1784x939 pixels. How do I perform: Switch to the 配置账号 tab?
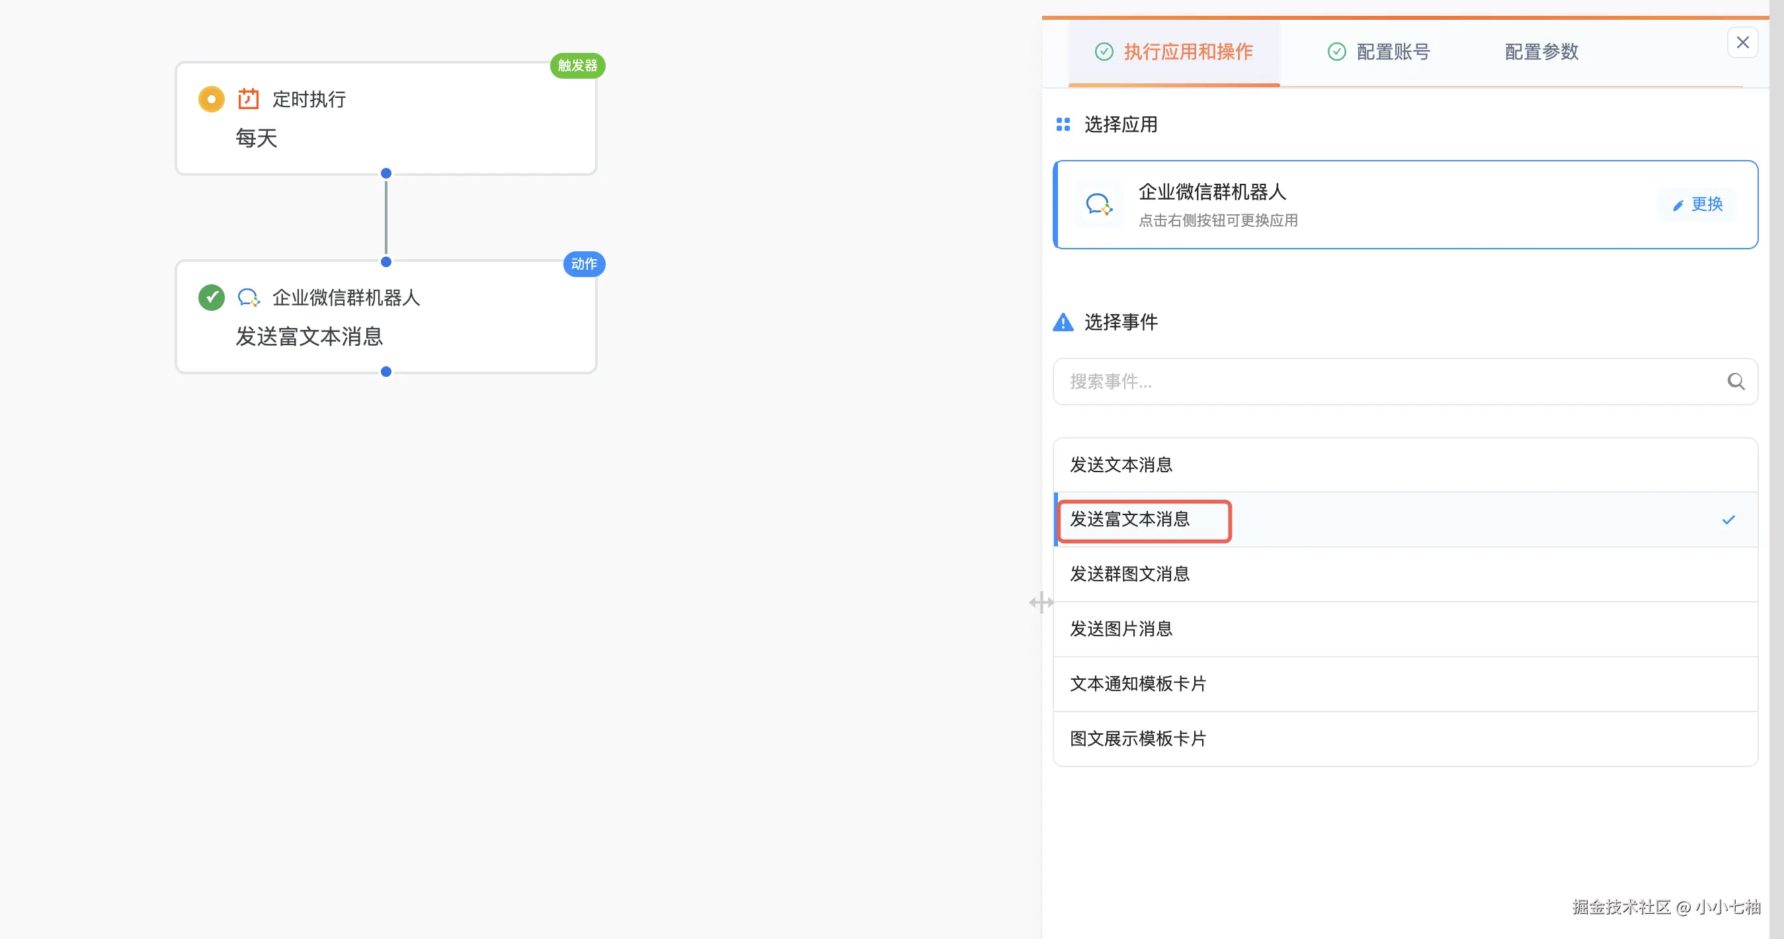pos(1379,52)
